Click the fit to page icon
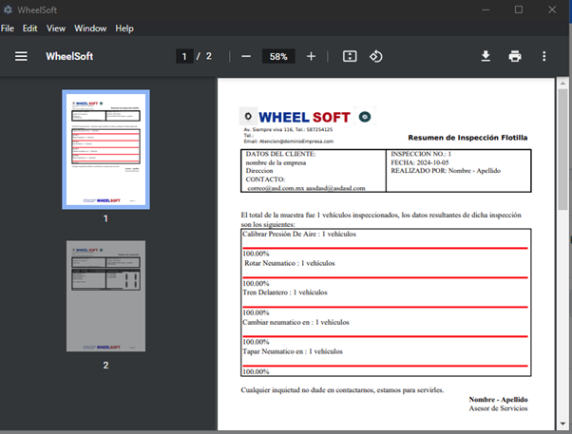 (x=349, y=57)
